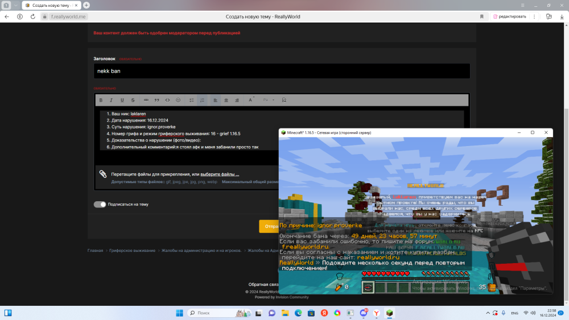Select the 'Создать новую тему' browser tab
Image resolution: width=569 pixels, height=320 pixels.
51,6
